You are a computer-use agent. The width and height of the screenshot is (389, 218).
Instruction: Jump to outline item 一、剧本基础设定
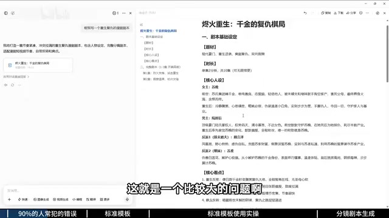(151, 37)
